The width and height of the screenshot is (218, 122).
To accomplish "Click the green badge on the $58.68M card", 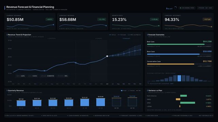I will (x=102, y=19).
